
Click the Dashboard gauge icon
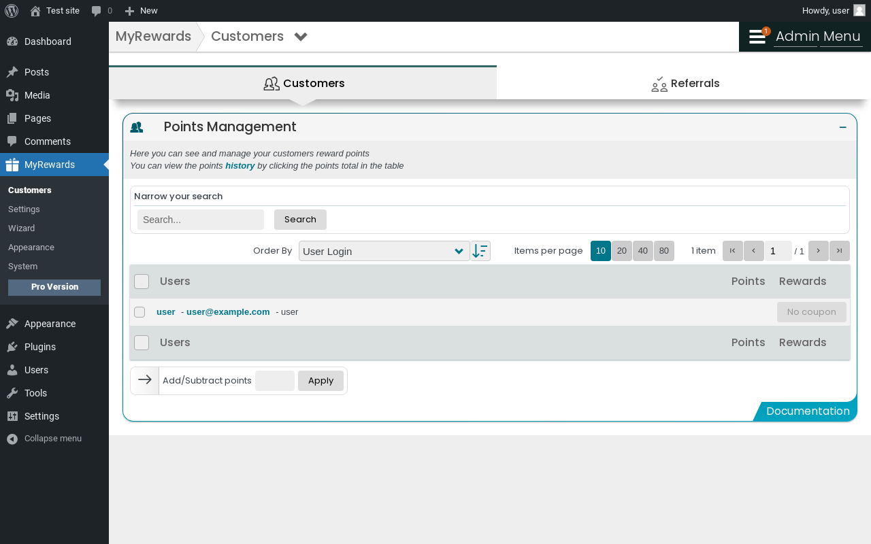point(12,41)
